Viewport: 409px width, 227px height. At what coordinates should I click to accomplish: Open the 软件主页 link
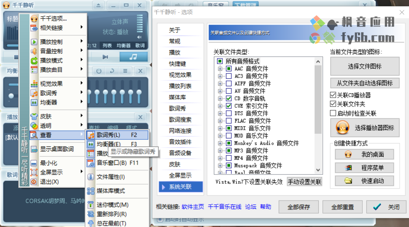tap(193, 207)
